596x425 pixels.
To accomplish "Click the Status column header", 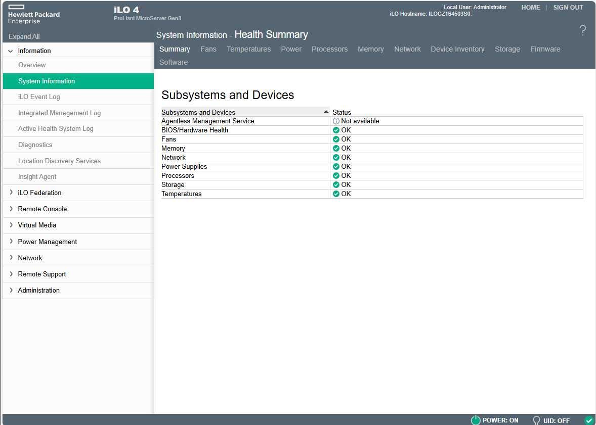I will [342, 112].
